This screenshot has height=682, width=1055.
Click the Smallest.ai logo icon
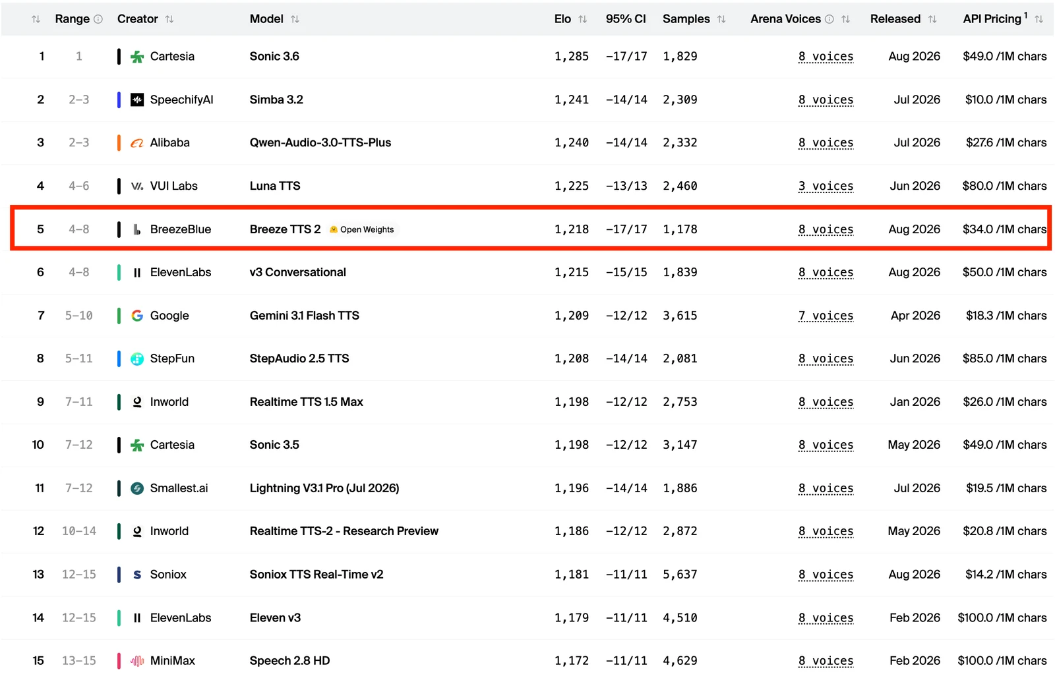pyautogui.click(x=137, y=488)
